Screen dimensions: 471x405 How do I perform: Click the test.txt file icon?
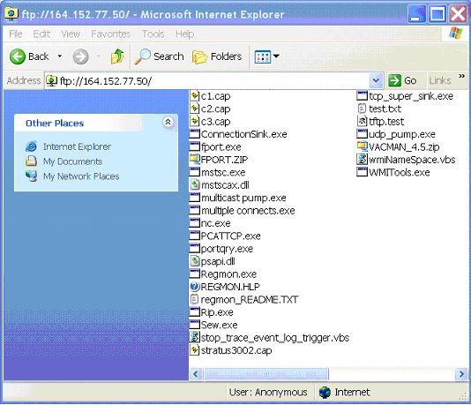[x=362, y=109]
